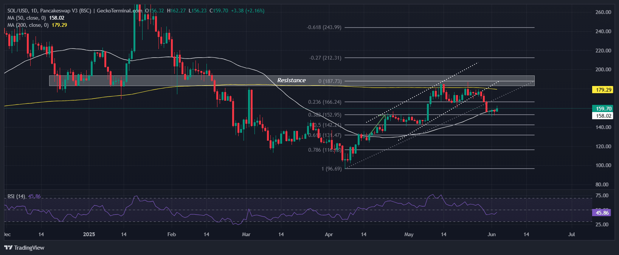Click the 75.00 RSI axis label
This screenshot has height=255, width=619.
[602, 195]
